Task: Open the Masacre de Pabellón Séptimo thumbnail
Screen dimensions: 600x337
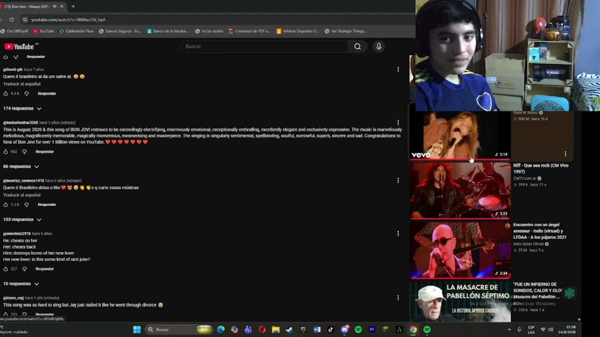Action: point(460,302)
